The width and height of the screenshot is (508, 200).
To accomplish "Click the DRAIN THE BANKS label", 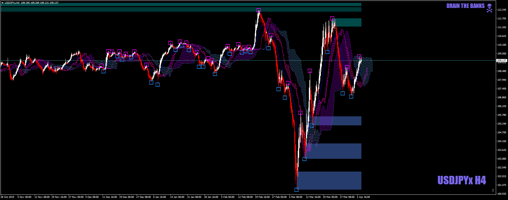I will coord(465,6).
